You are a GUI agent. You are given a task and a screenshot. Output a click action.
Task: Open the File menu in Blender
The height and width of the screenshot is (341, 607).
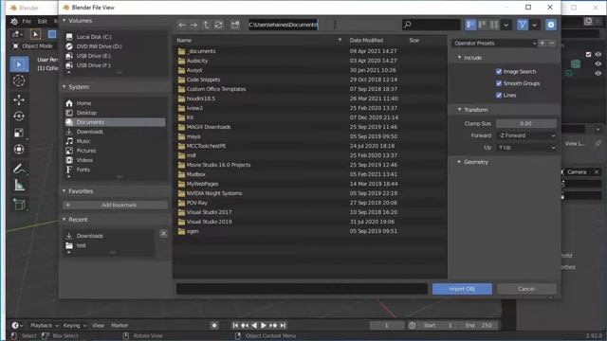click(27, 21)
